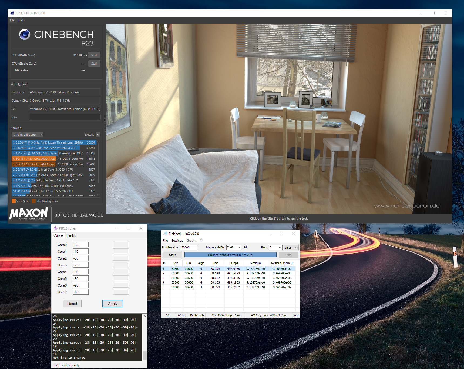Sort LinX results by GFlops column
Image resolution: width=464 pixels, height=369 pixels.
click(234, 263)
